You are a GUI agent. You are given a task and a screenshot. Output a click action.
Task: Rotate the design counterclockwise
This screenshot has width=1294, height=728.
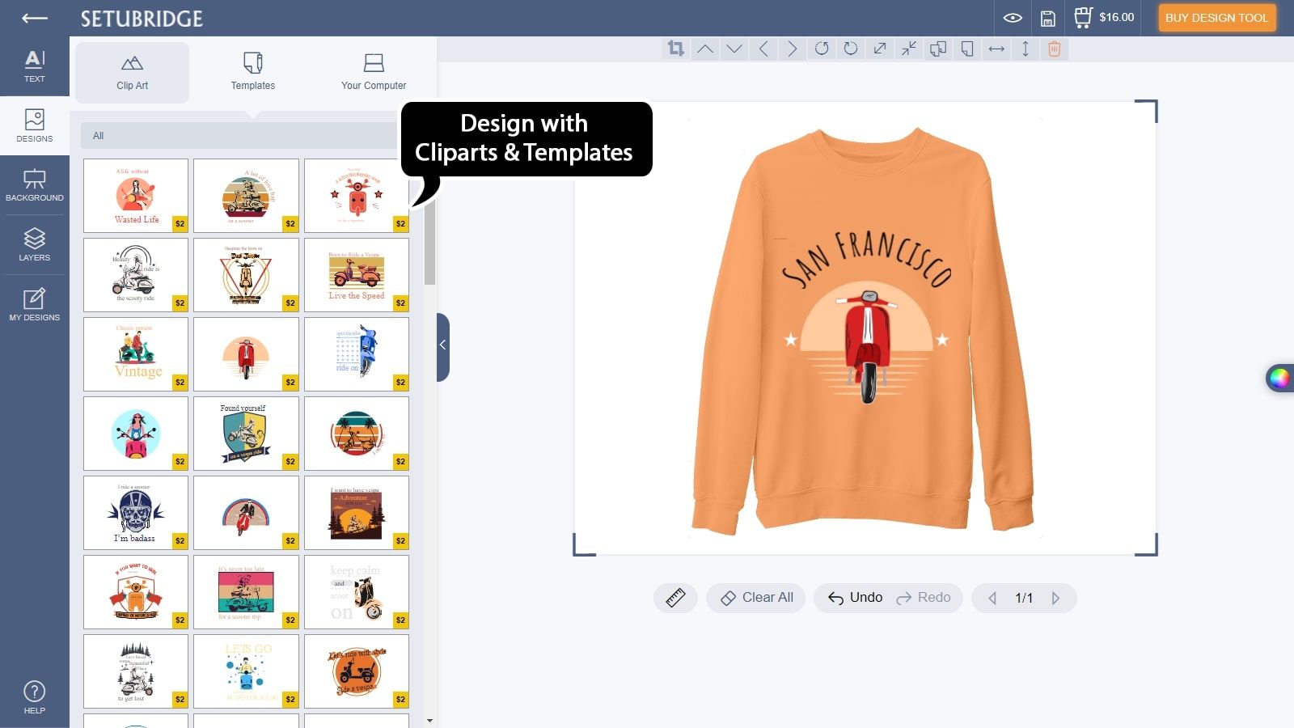pyautogui.click(x=822, y=49)
